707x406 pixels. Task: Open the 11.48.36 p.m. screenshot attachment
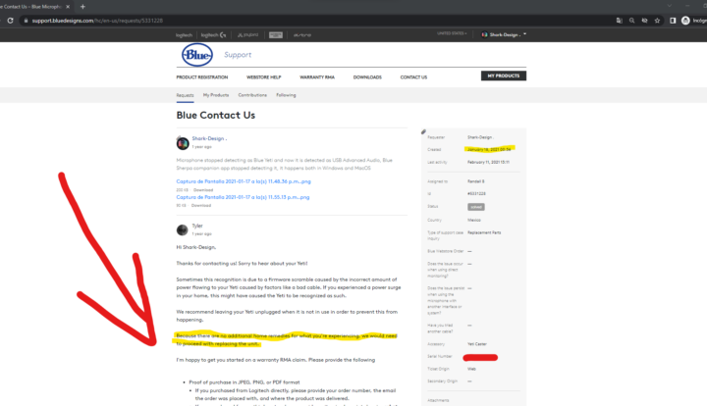point(244,181)
